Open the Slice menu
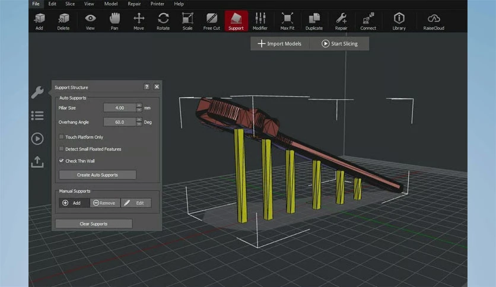 (x=70, y=4)
